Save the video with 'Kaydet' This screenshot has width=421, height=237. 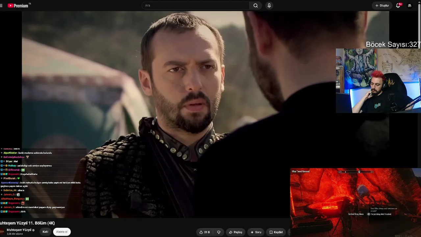point(276,232)
